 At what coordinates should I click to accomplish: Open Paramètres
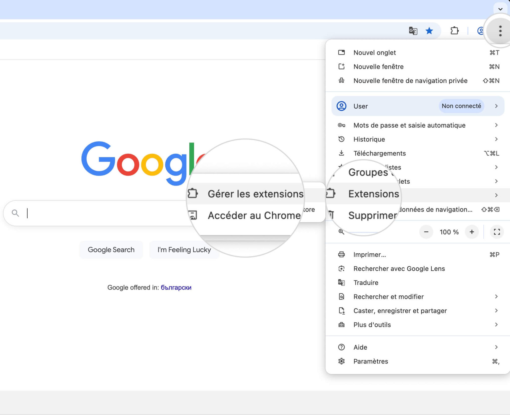418,361
